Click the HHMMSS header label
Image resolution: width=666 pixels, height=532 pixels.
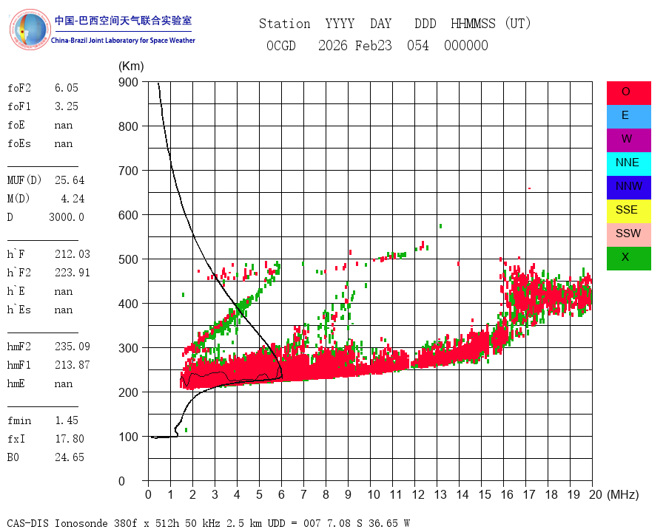(473, 24)
